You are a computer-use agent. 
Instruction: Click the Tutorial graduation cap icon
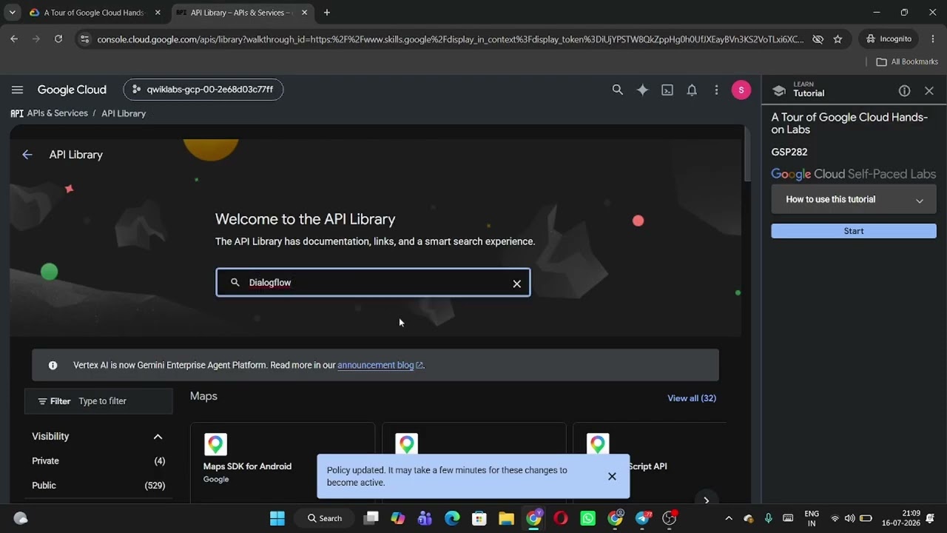(778, 90)
